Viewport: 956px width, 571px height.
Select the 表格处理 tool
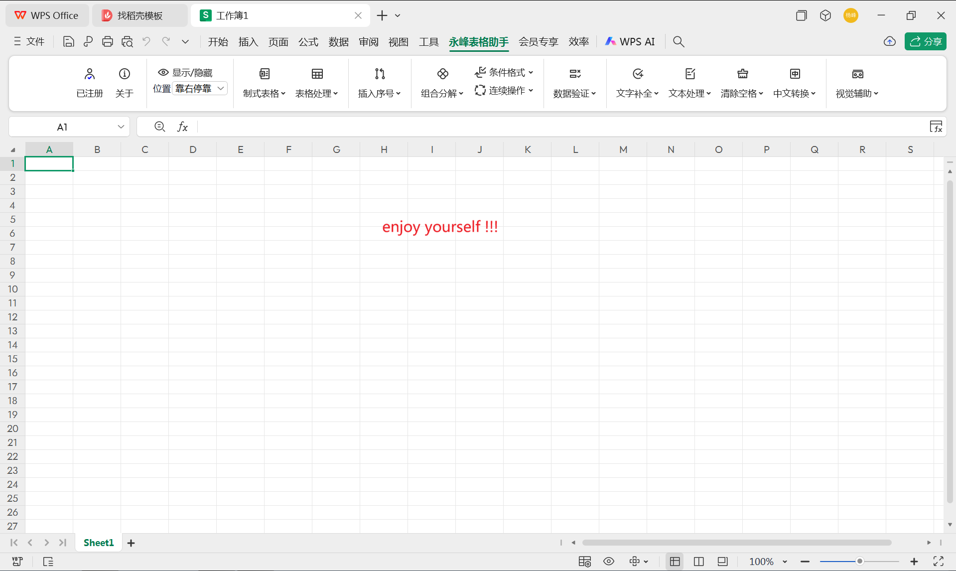317,82
